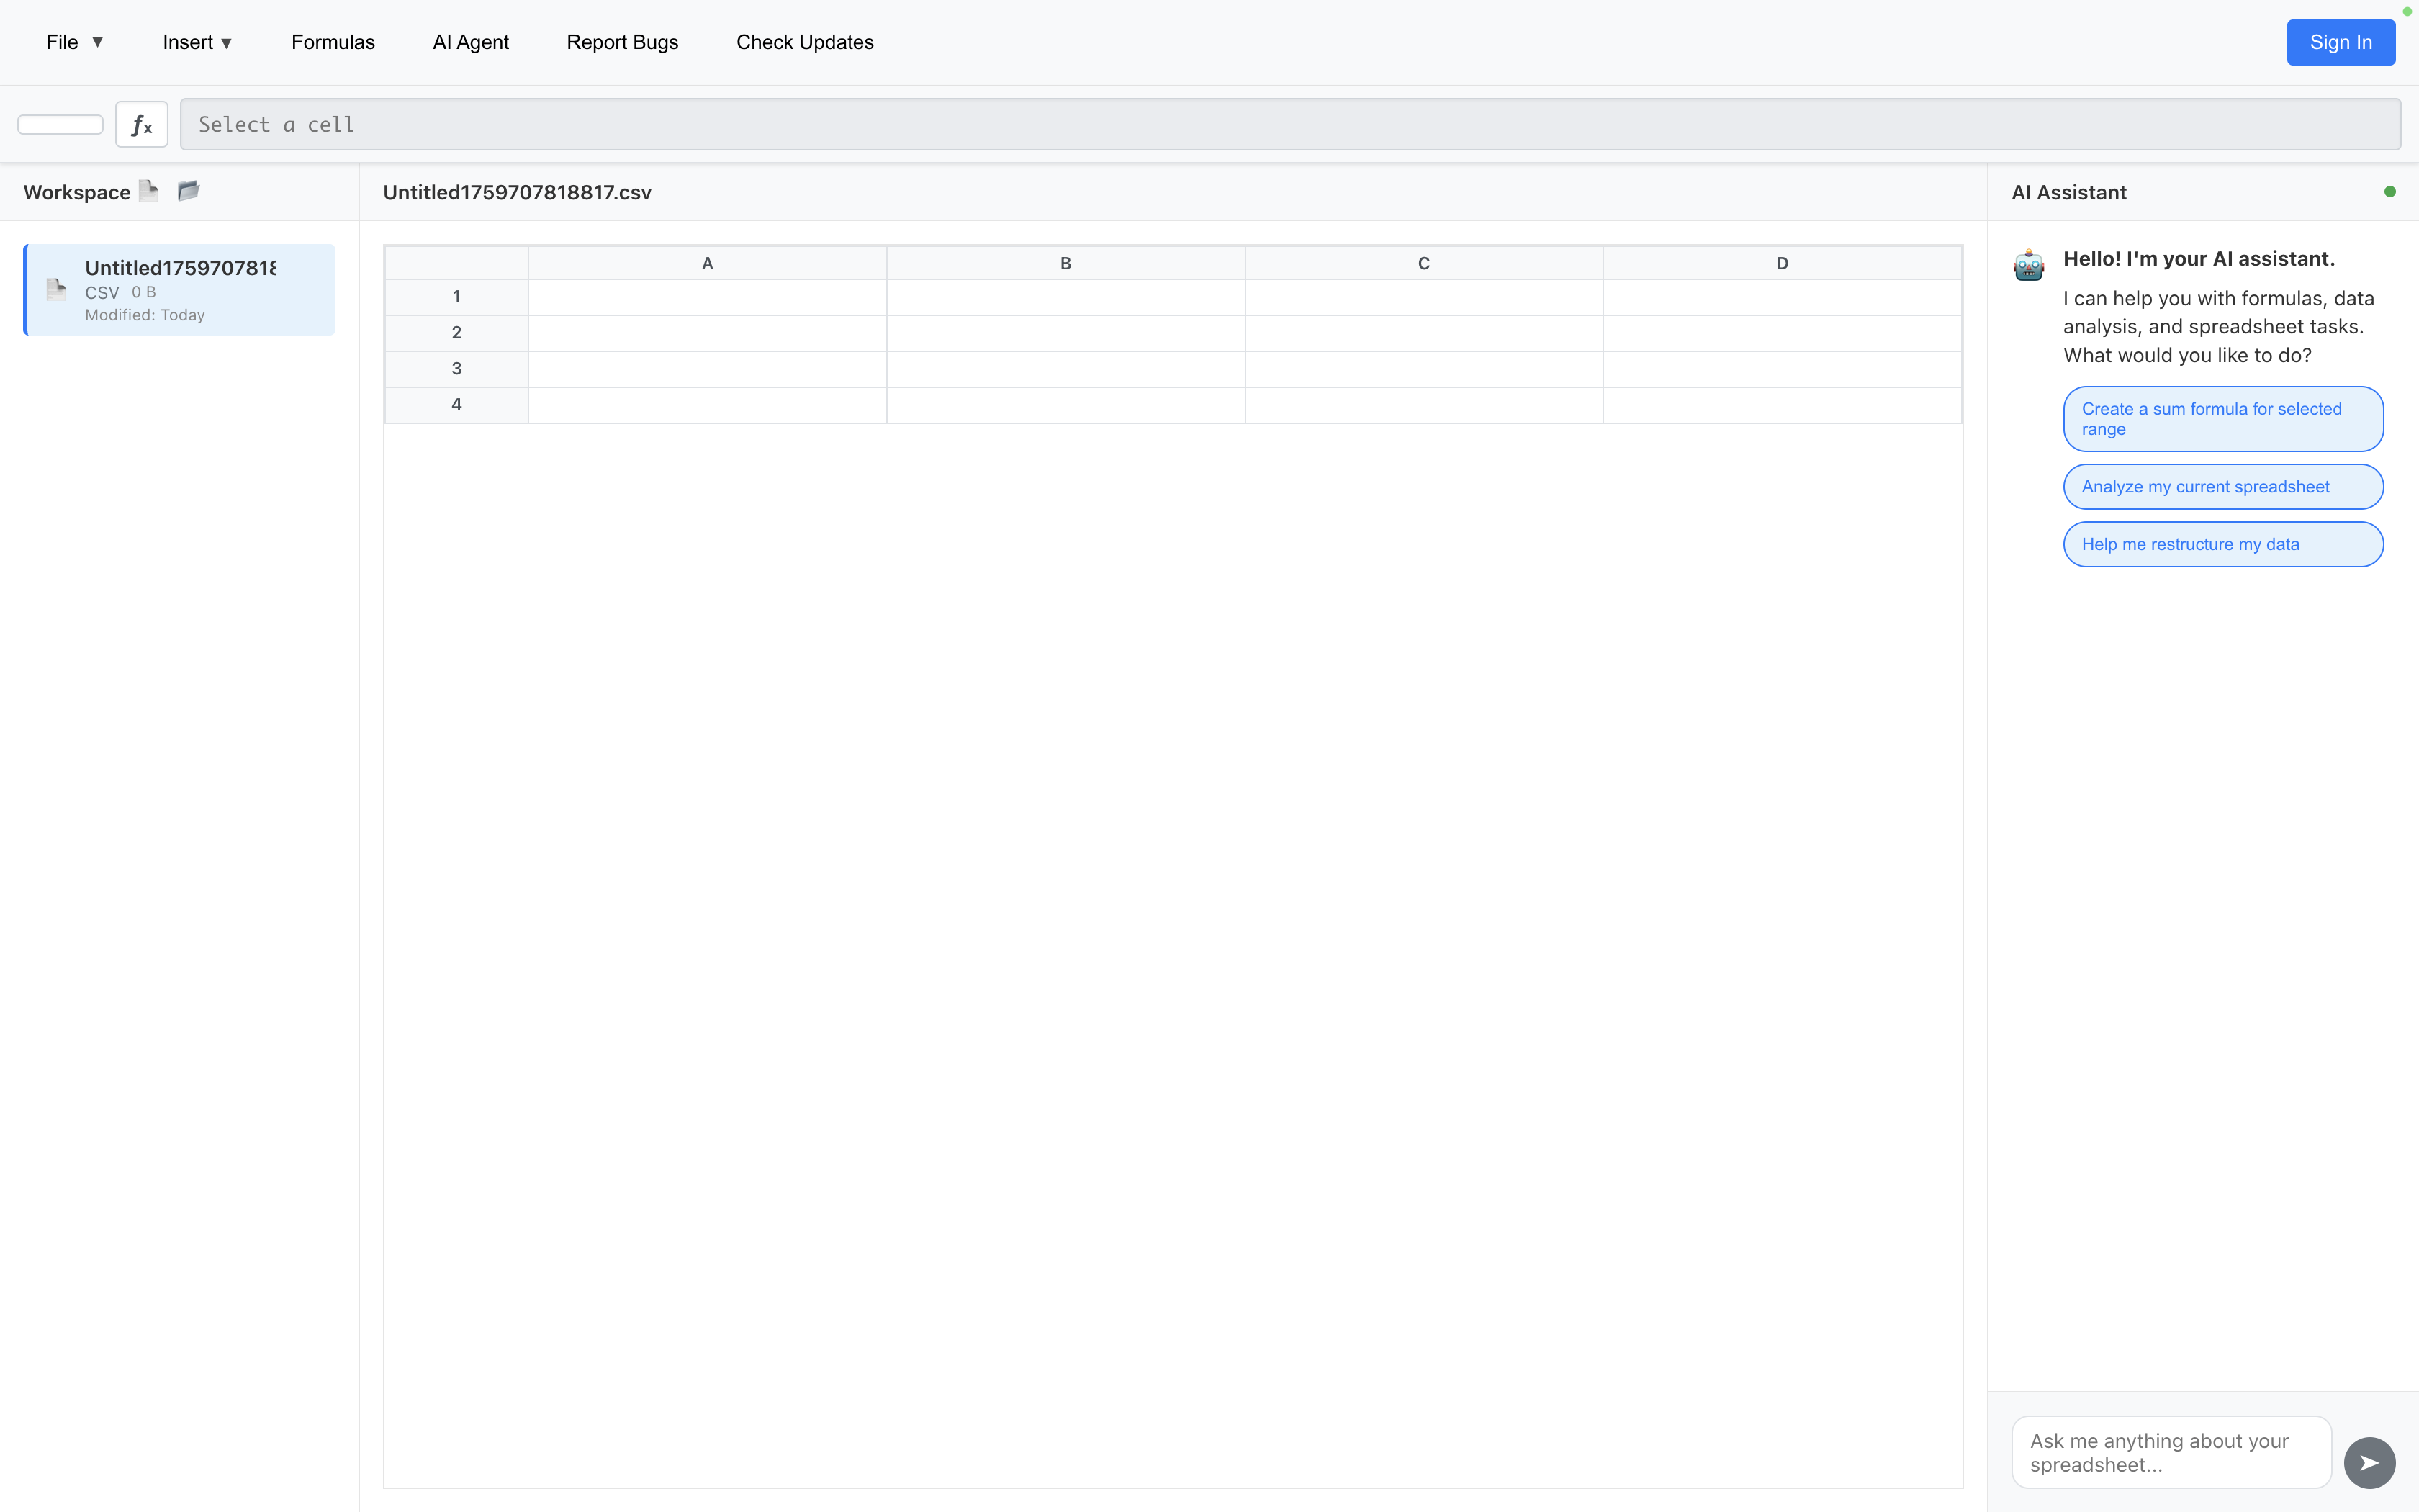Click Report Bugs in the top bar
Viewport: 2419px width, 1512px height.
[622, 42]
